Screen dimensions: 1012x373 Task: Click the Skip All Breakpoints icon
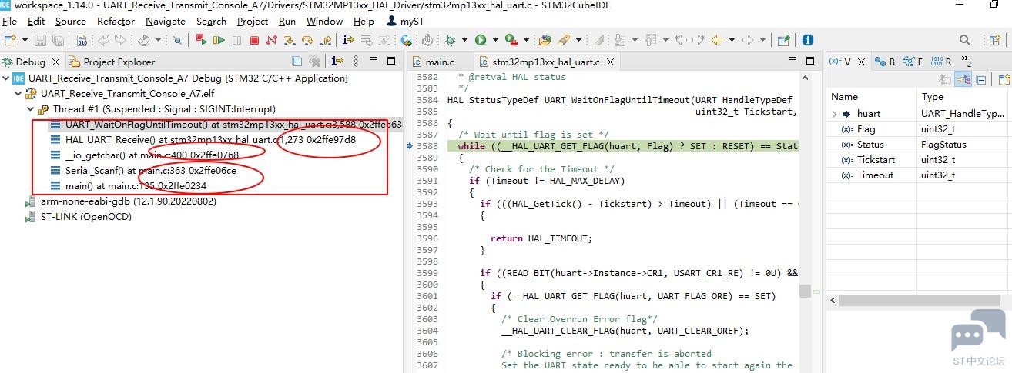(x=177, y=40)
